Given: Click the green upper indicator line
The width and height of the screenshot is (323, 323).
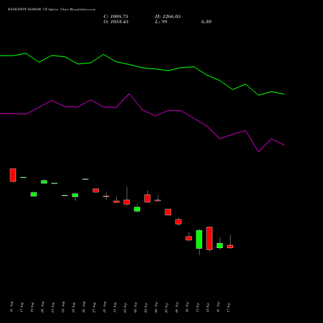Looking at the screenshot, I should pos(142,67).
